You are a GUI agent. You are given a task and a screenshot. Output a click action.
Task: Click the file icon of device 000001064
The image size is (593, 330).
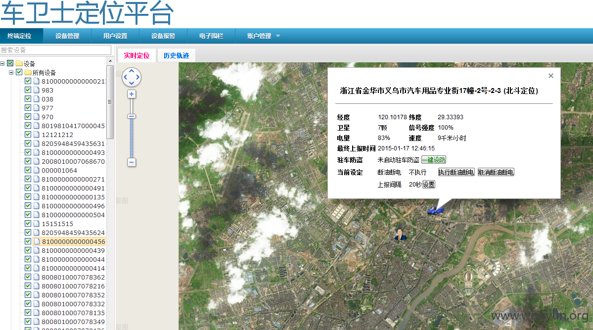(x=37, y=170)
